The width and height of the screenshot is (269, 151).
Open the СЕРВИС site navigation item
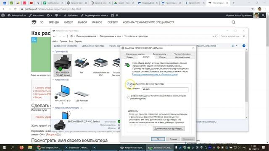[113, 22]
